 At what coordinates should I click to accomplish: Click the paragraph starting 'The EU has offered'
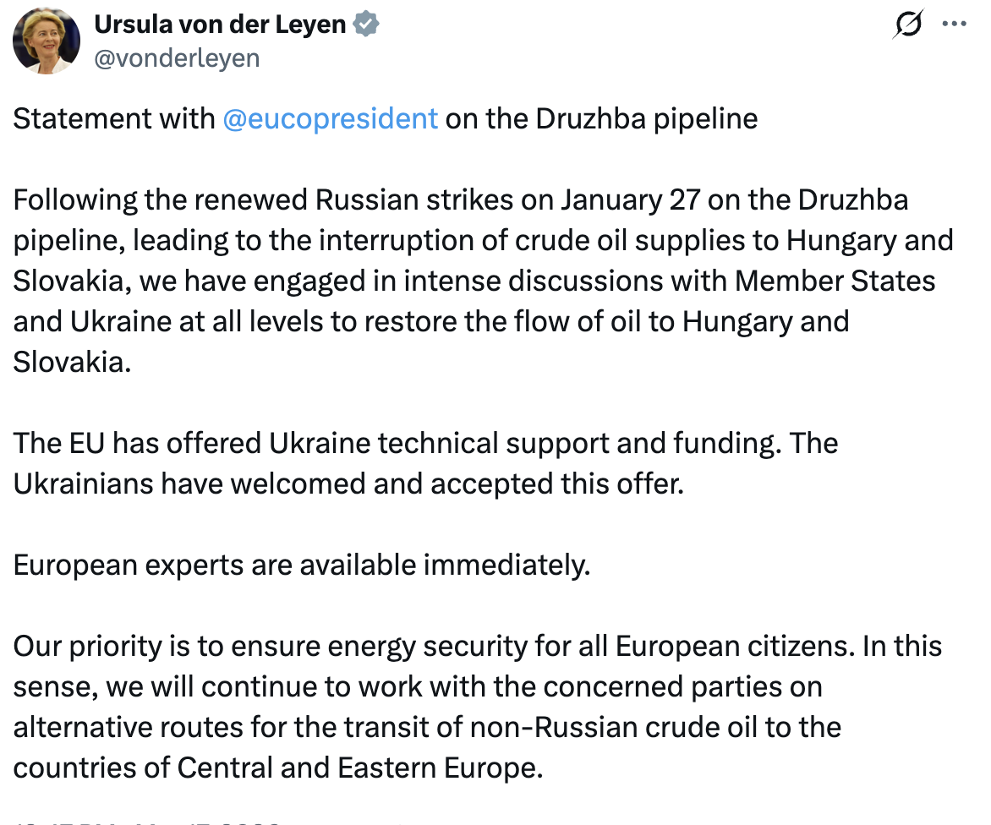[x=423, y=463]
